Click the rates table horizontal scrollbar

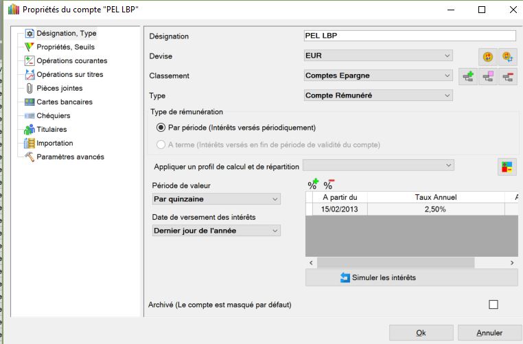click(x=395, y=262)
